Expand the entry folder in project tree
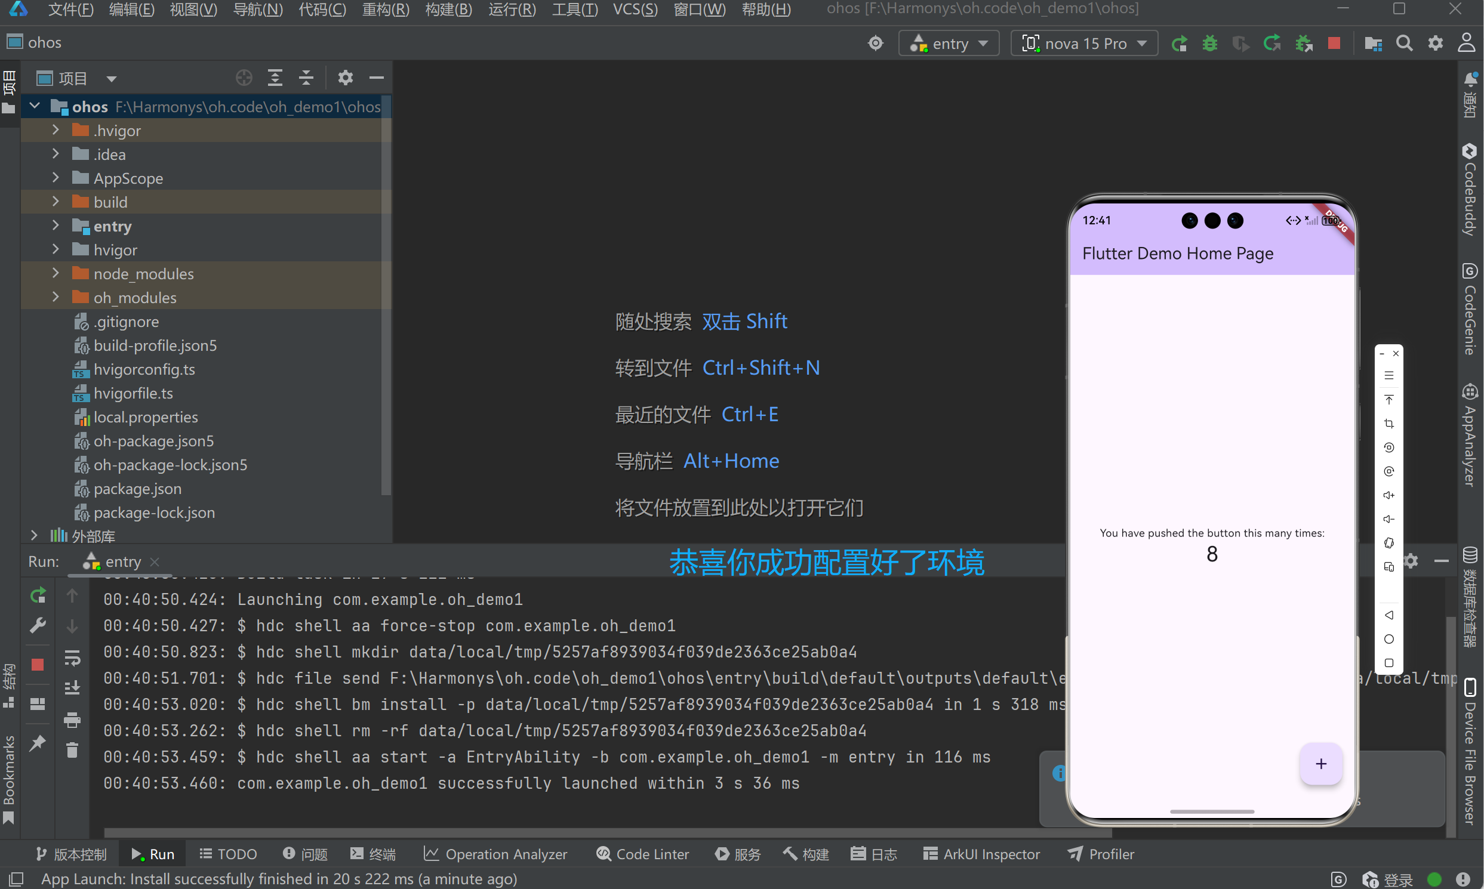The width and height of the screenshot is (1484, 889). pyautogui.click(x=56, y=226)
